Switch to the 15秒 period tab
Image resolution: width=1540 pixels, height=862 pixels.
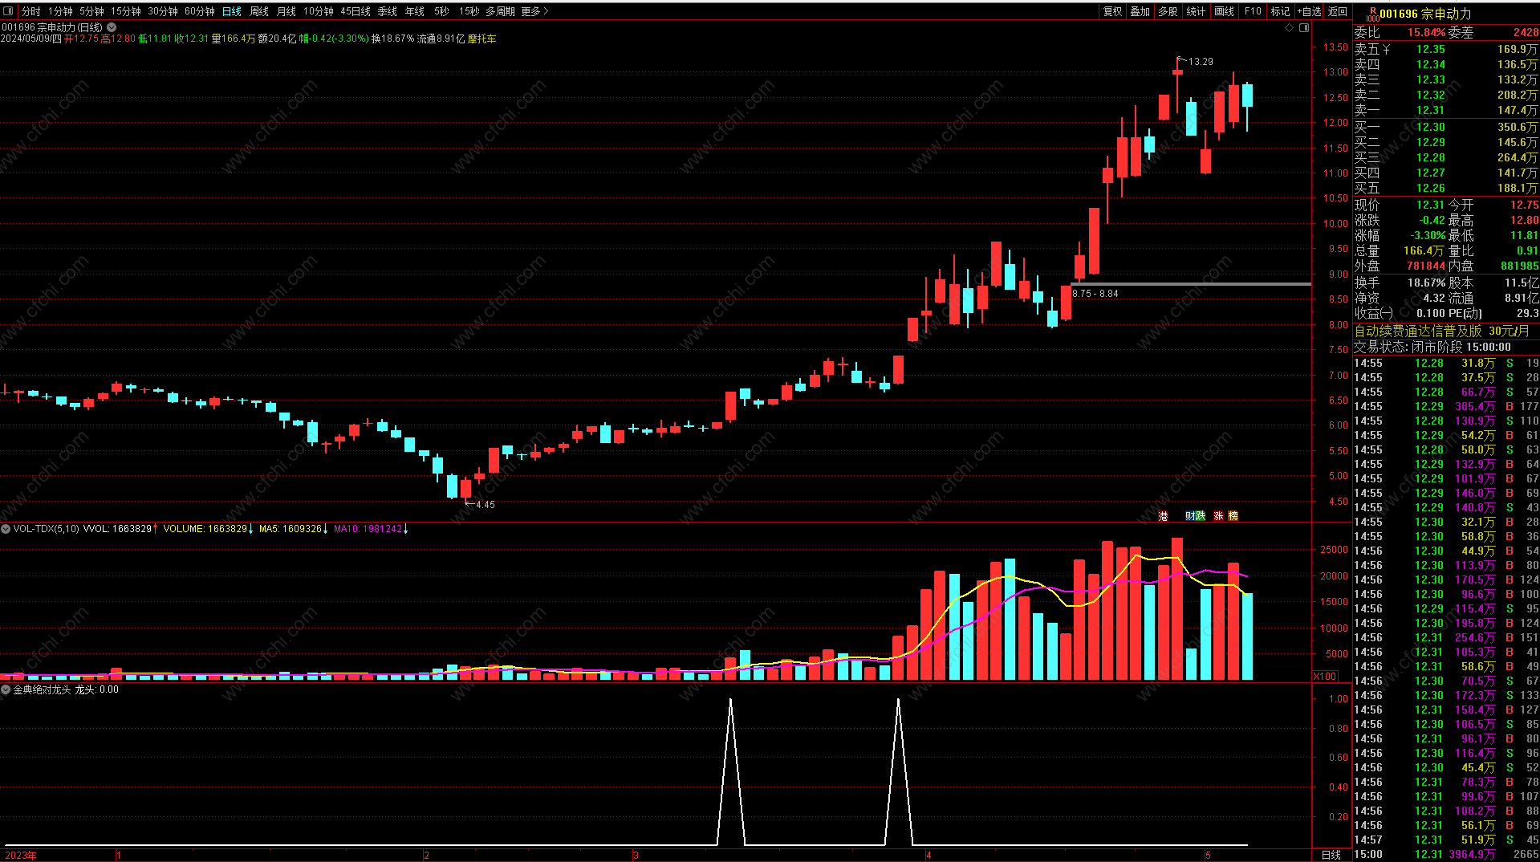[x=469, y=11]
